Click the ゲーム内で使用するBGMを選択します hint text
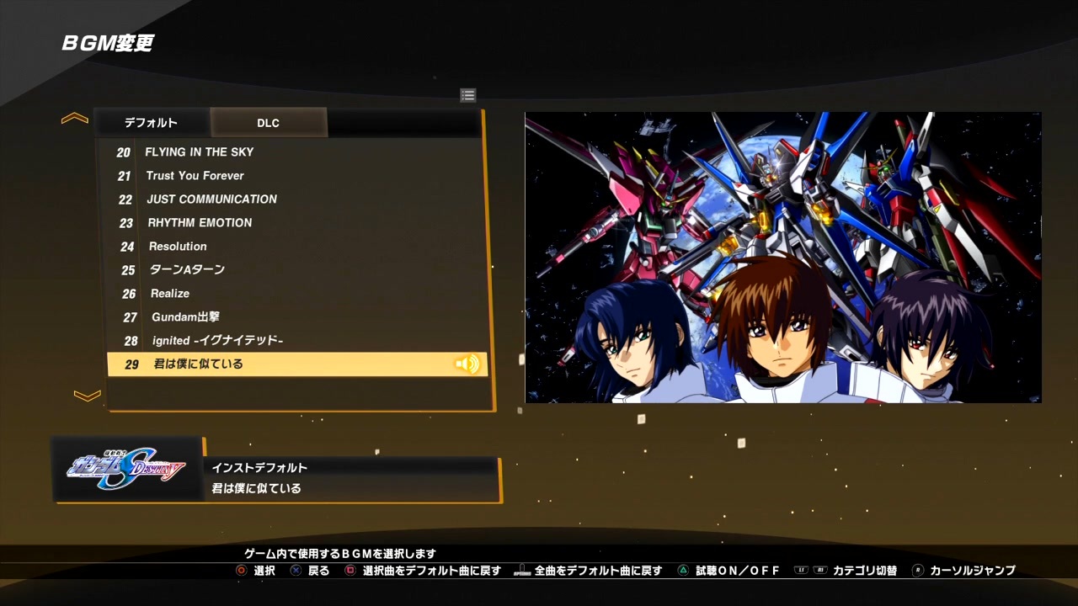The image size is (1078, 606). (340, 554)
